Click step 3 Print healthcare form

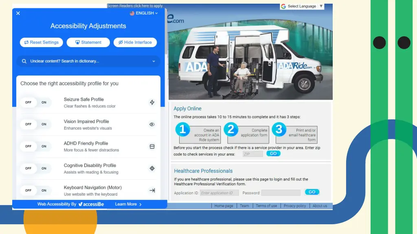point(294,133)
